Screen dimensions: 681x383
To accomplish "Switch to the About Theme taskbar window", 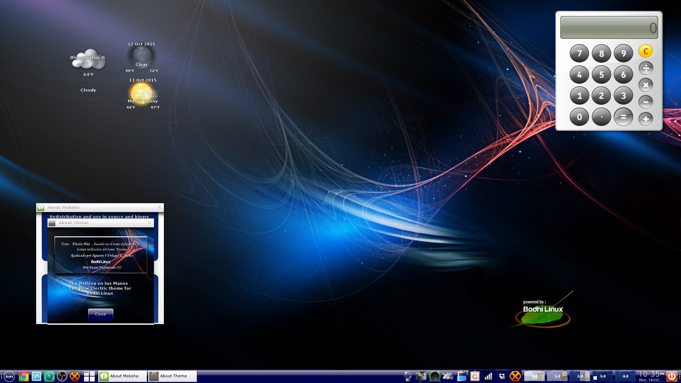I will click(172, 376).
